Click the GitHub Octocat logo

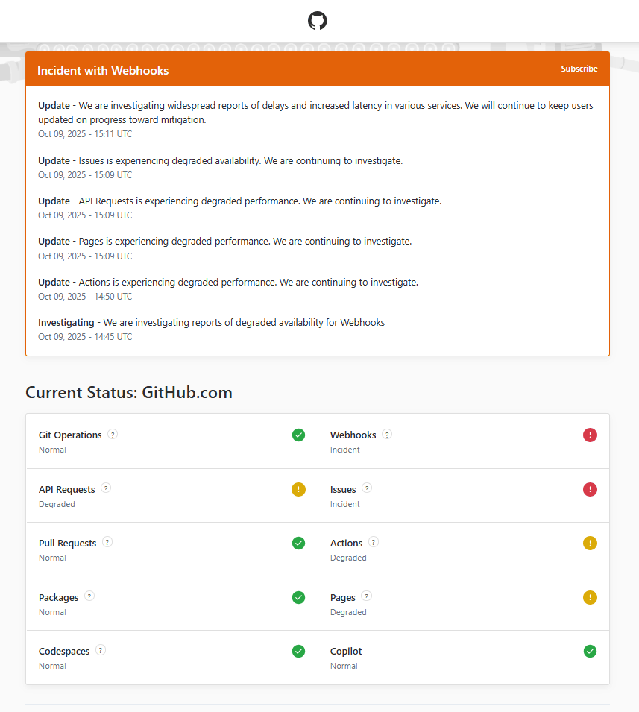coord(318,21)
